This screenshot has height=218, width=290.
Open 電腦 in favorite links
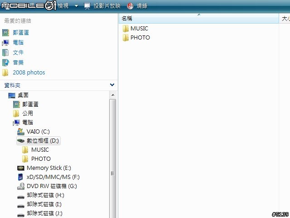(x=18, y=42)
